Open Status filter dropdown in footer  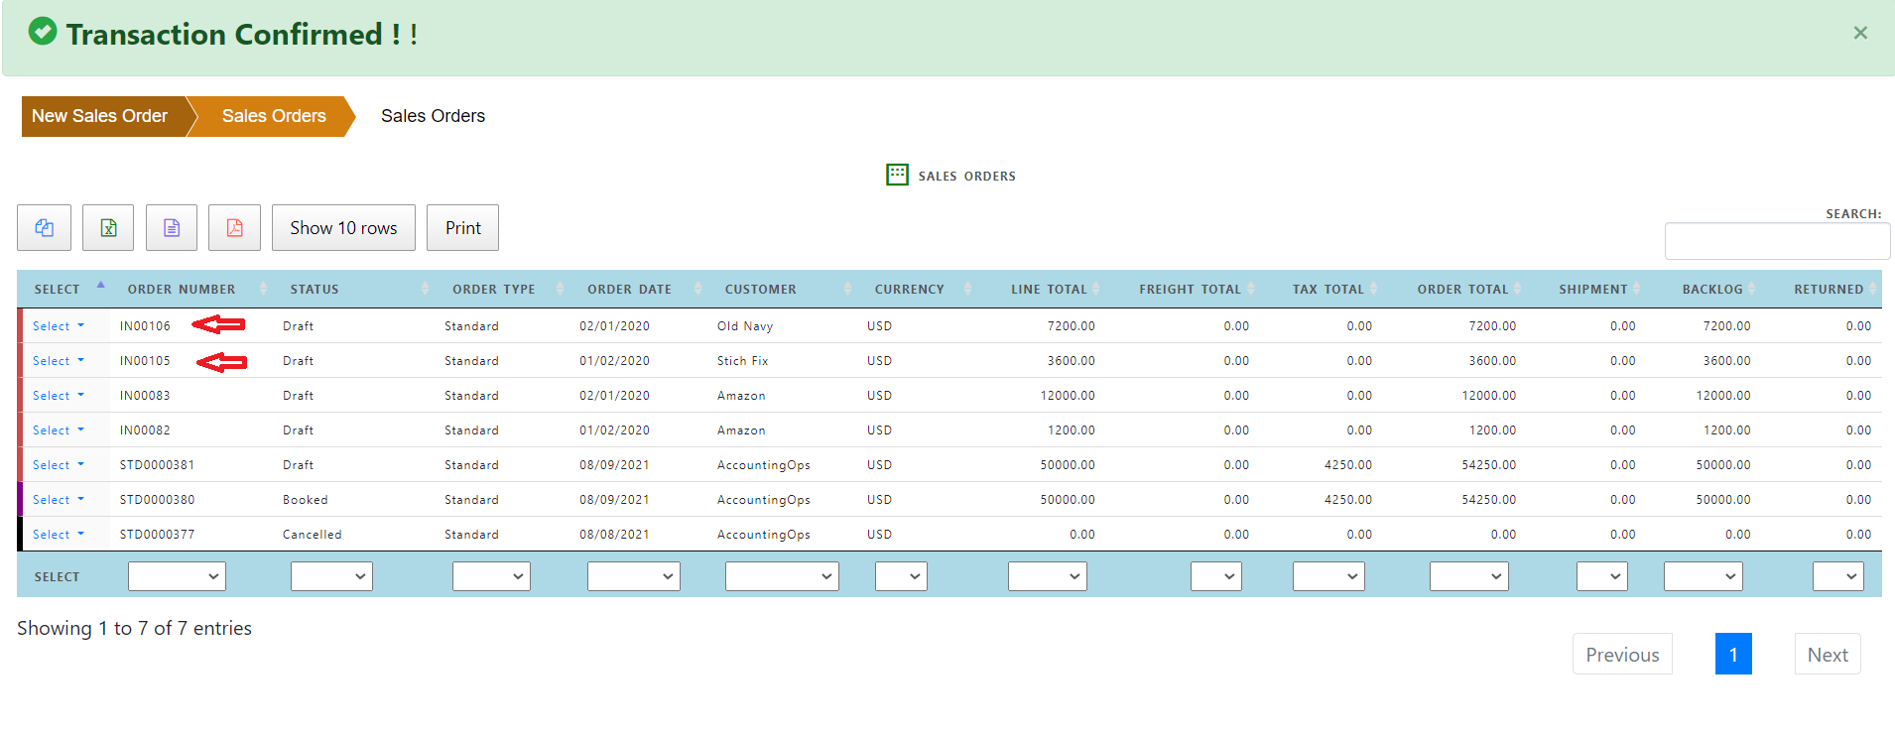pos(331,576)
